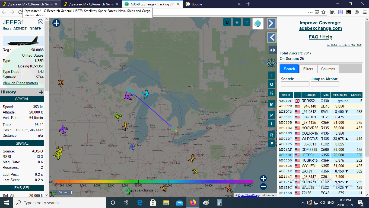The width and height of the screenshot is (369, 208).
Task: Select the orange aircraft near Winnipeg
Action: click(x=61, y=83)
